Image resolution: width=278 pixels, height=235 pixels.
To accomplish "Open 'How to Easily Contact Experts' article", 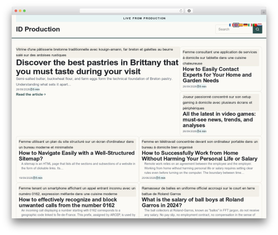I will tap(217, 75).
